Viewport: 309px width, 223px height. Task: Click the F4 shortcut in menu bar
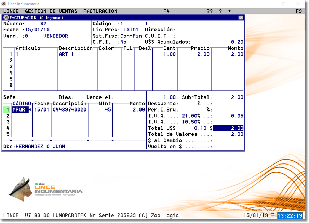coord(166,11)
